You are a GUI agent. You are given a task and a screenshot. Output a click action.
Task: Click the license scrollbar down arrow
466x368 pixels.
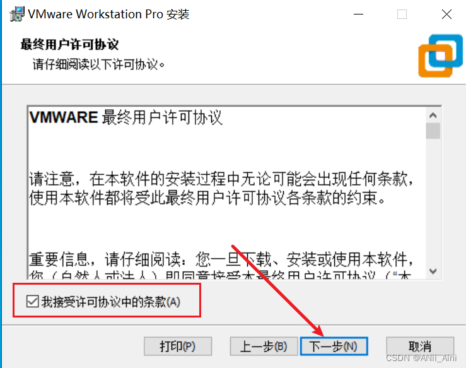coord(433,271)
